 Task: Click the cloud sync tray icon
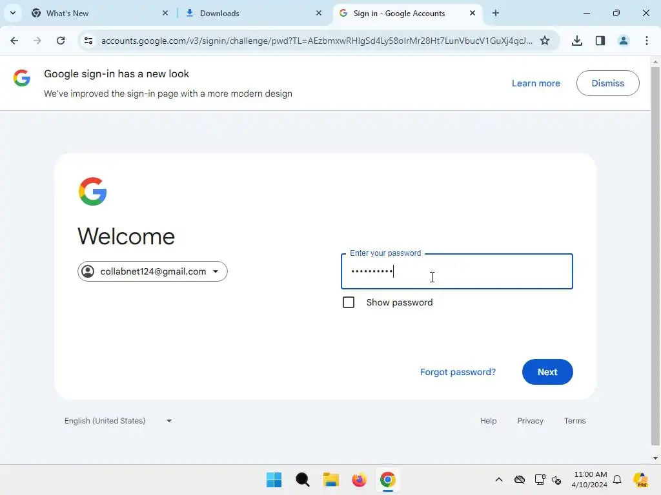520,480
